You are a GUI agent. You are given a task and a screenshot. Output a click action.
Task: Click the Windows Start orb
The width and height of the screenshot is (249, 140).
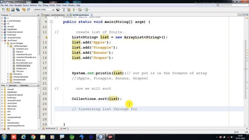point(4,137)
